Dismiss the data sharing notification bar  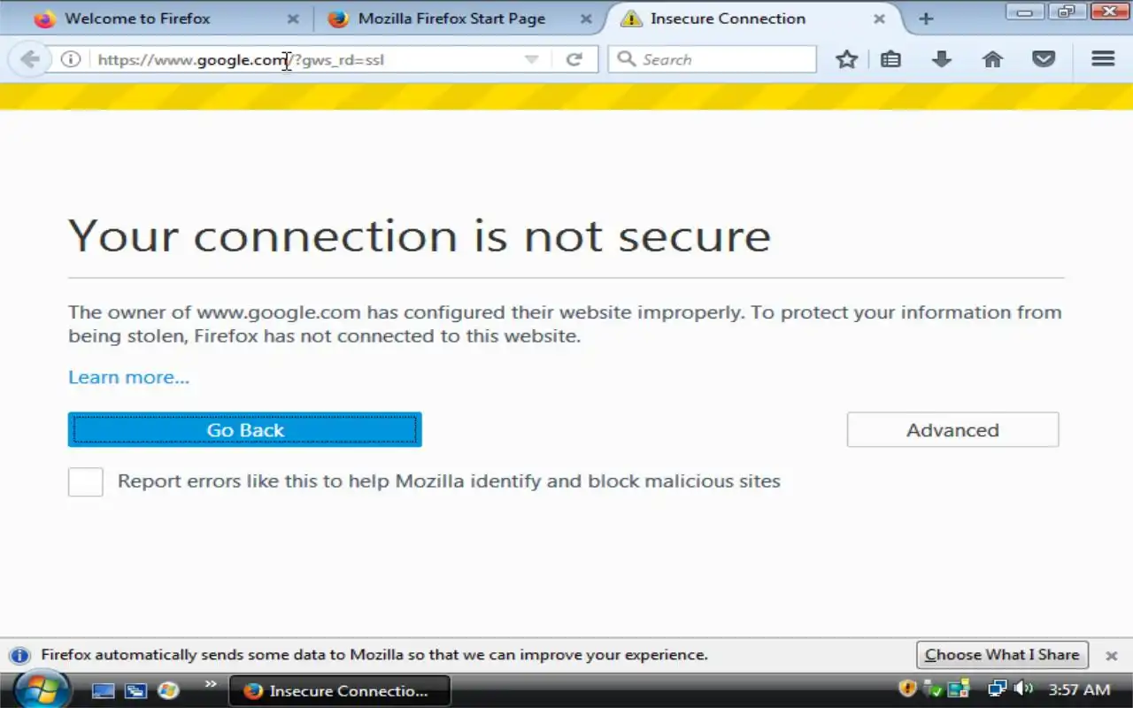(x=1112, y=656)
